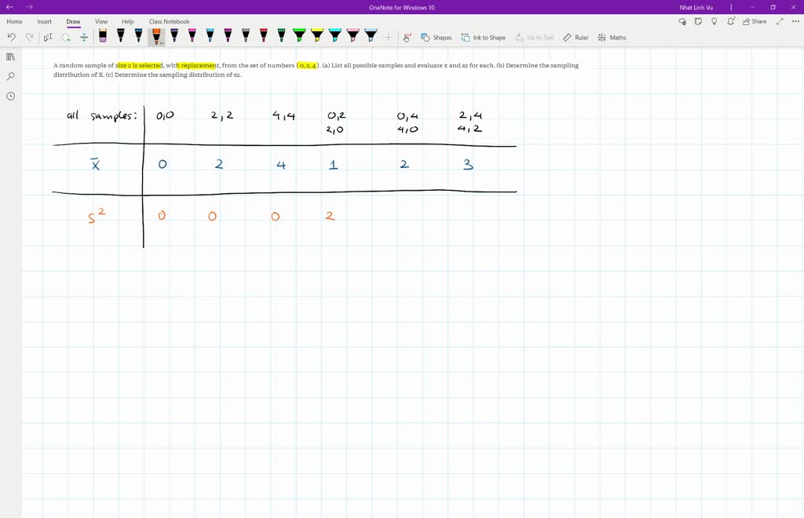Toggle the Ruler on the canvas
Screen dimensions: 804x518
click(x=577, y=37)
